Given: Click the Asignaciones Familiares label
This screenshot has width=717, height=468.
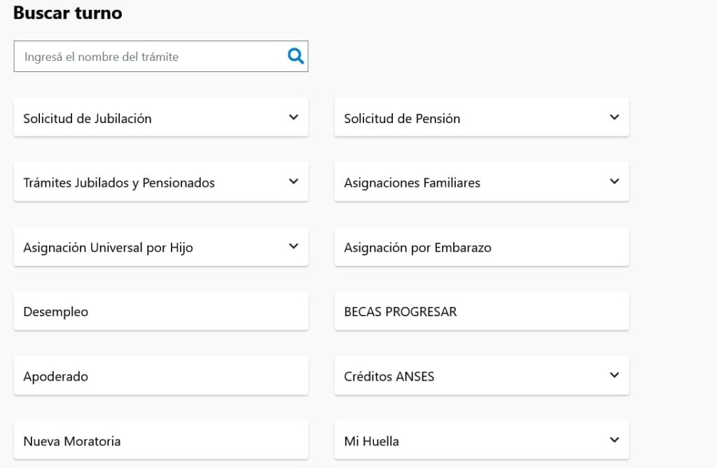Looking at the screenshot, I should click(x=412, y=183).
